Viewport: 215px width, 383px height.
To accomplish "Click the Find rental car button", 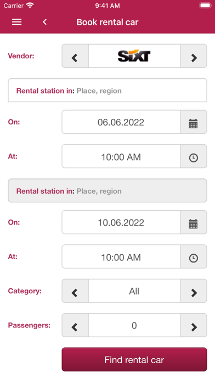I will pyautogui.click(x=134, y=359).
